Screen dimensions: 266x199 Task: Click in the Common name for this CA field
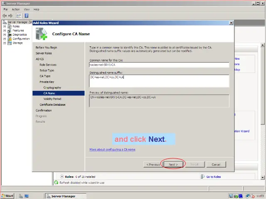click(159, 65)
